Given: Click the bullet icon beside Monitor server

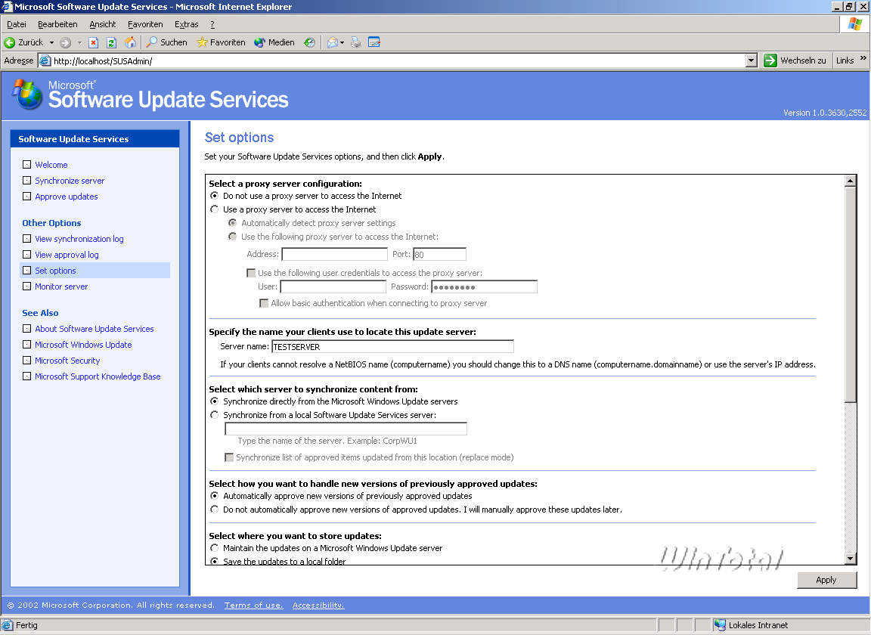Looking at the screenshot, I should coord(26,286).
